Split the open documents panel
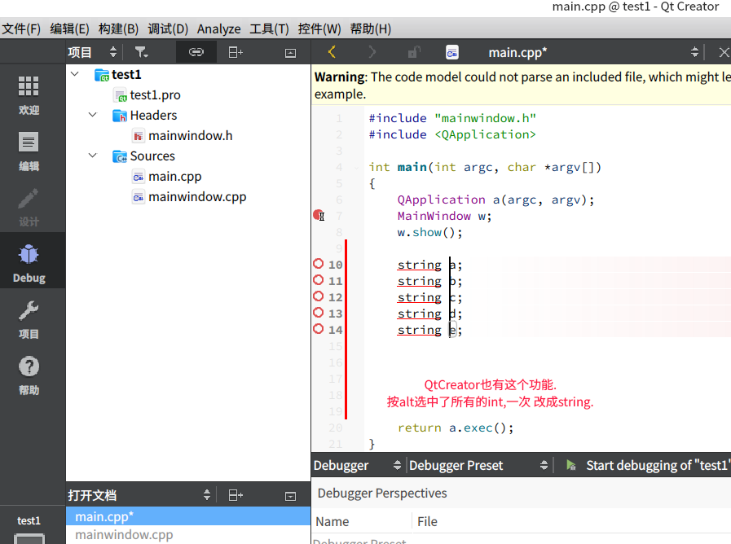 (236, 495)
